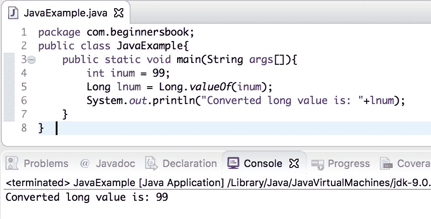Click the inum variable on line 4

123,73
